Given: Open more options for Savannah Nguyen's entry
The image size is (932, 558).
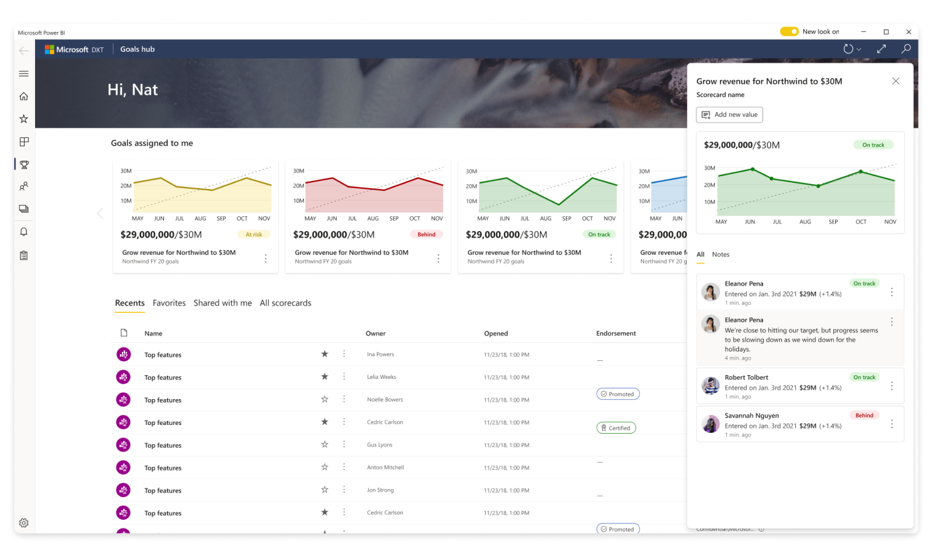Looking at the screenshot, I should (x=891, y=424).
